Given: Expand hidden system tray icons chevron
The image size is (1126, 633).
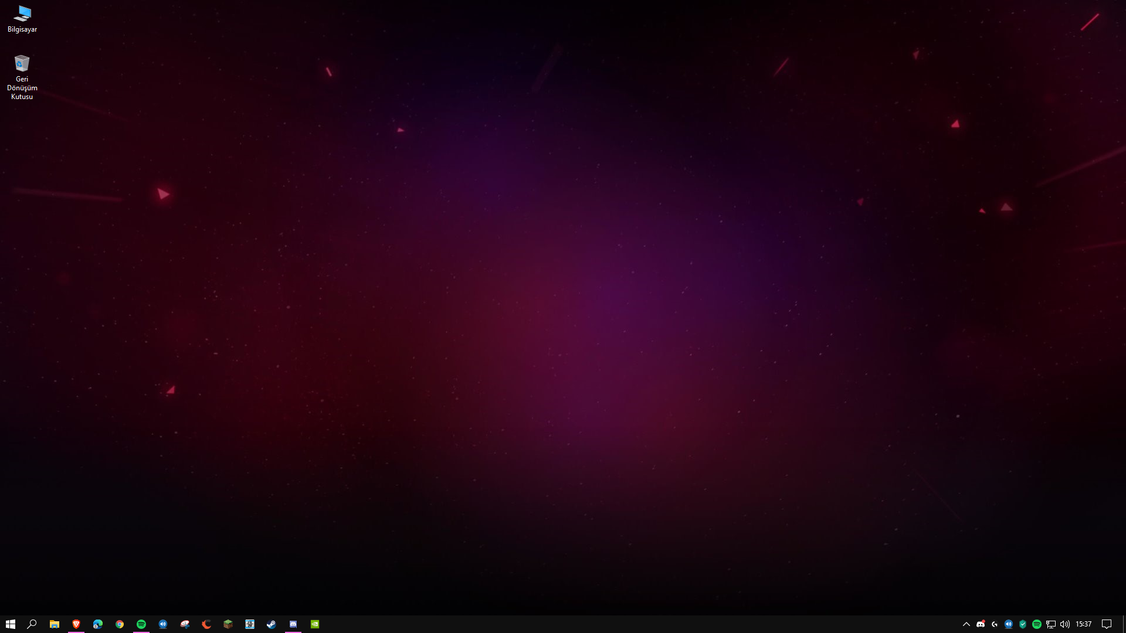Looking at the screenshot, I should (966, 624).
